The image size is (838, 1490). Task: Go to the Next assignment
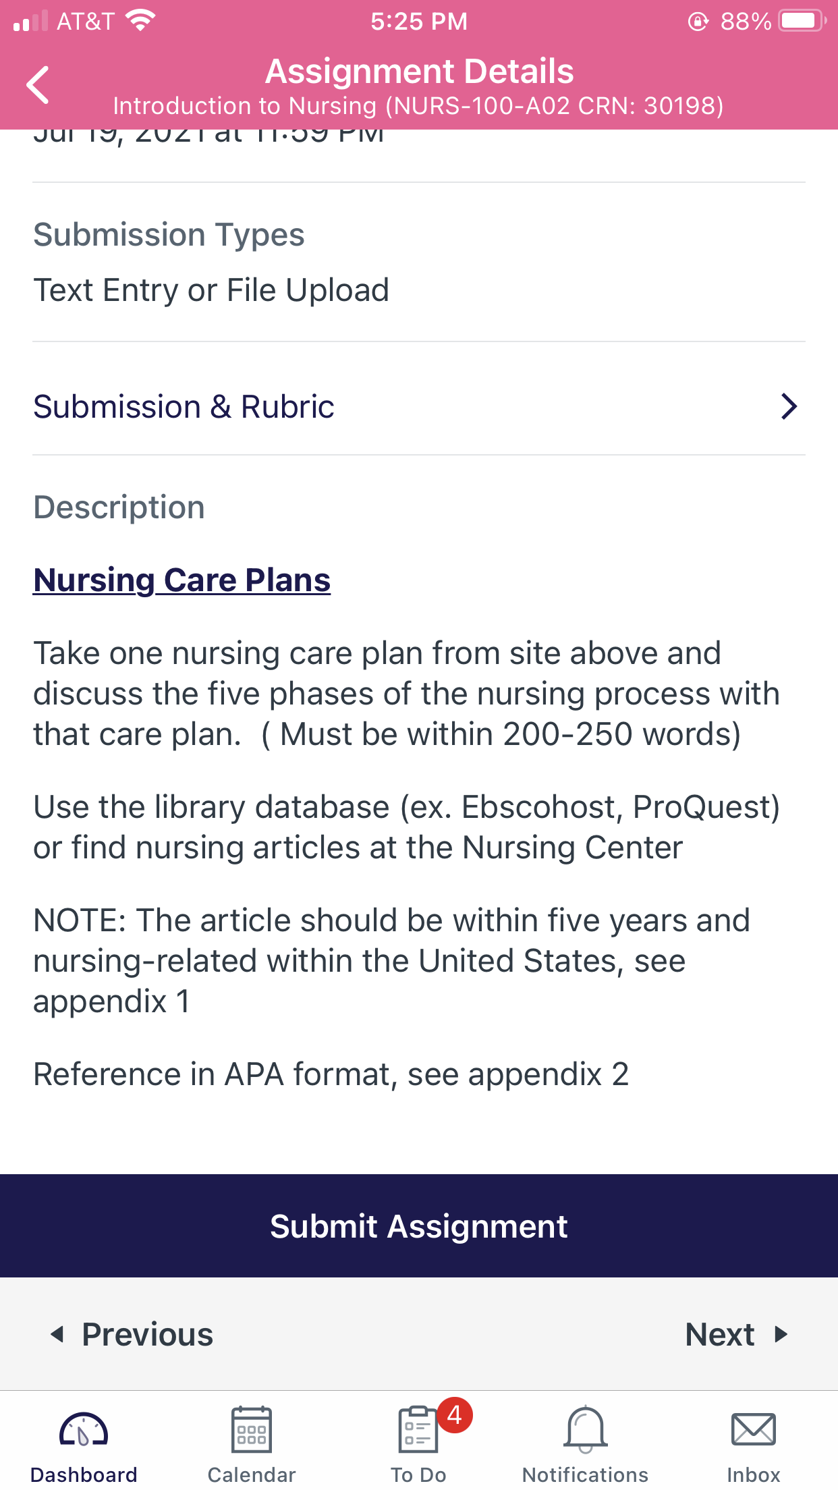click(x=737, y=1334)
